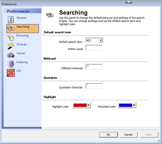Click the arrow icon in title bar
The image size is (162, 144).
(x=129, y=2)
